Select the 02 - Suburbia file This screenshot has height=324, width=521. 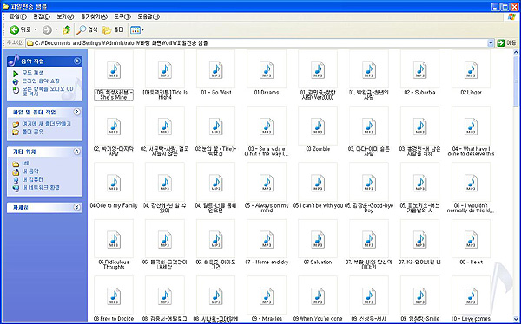pyautogui.click(x=420, y=73)
